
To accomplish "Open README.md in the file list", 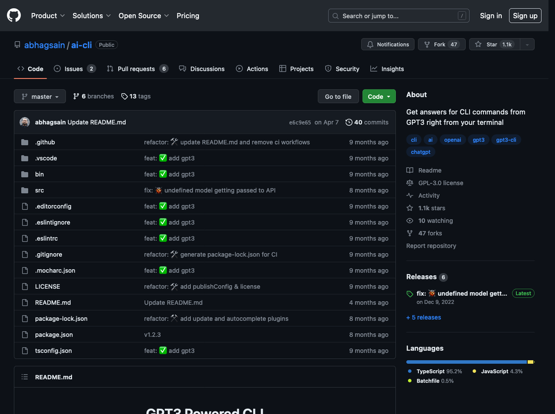I will pos(53,302).
